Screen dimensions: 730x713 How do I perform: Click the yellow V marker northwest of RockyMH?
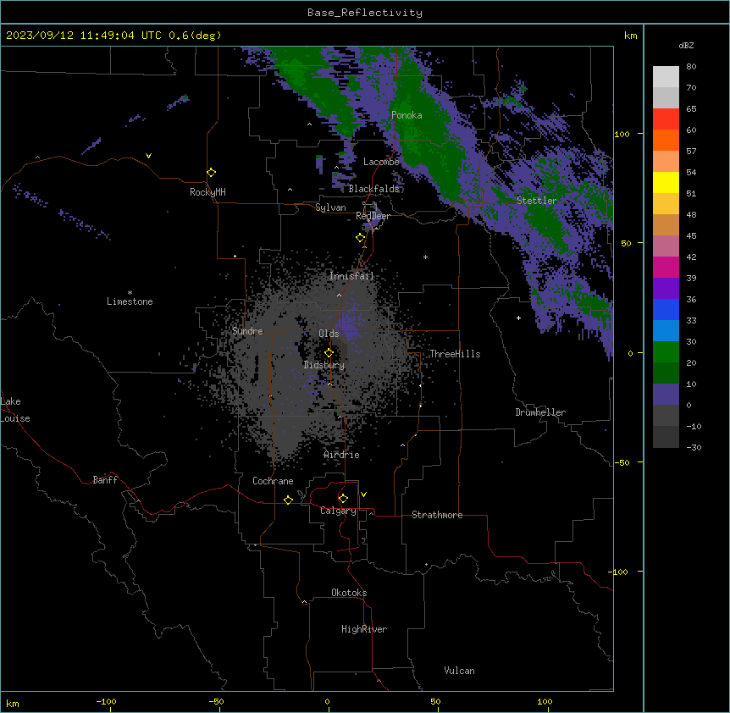point(148,156)
